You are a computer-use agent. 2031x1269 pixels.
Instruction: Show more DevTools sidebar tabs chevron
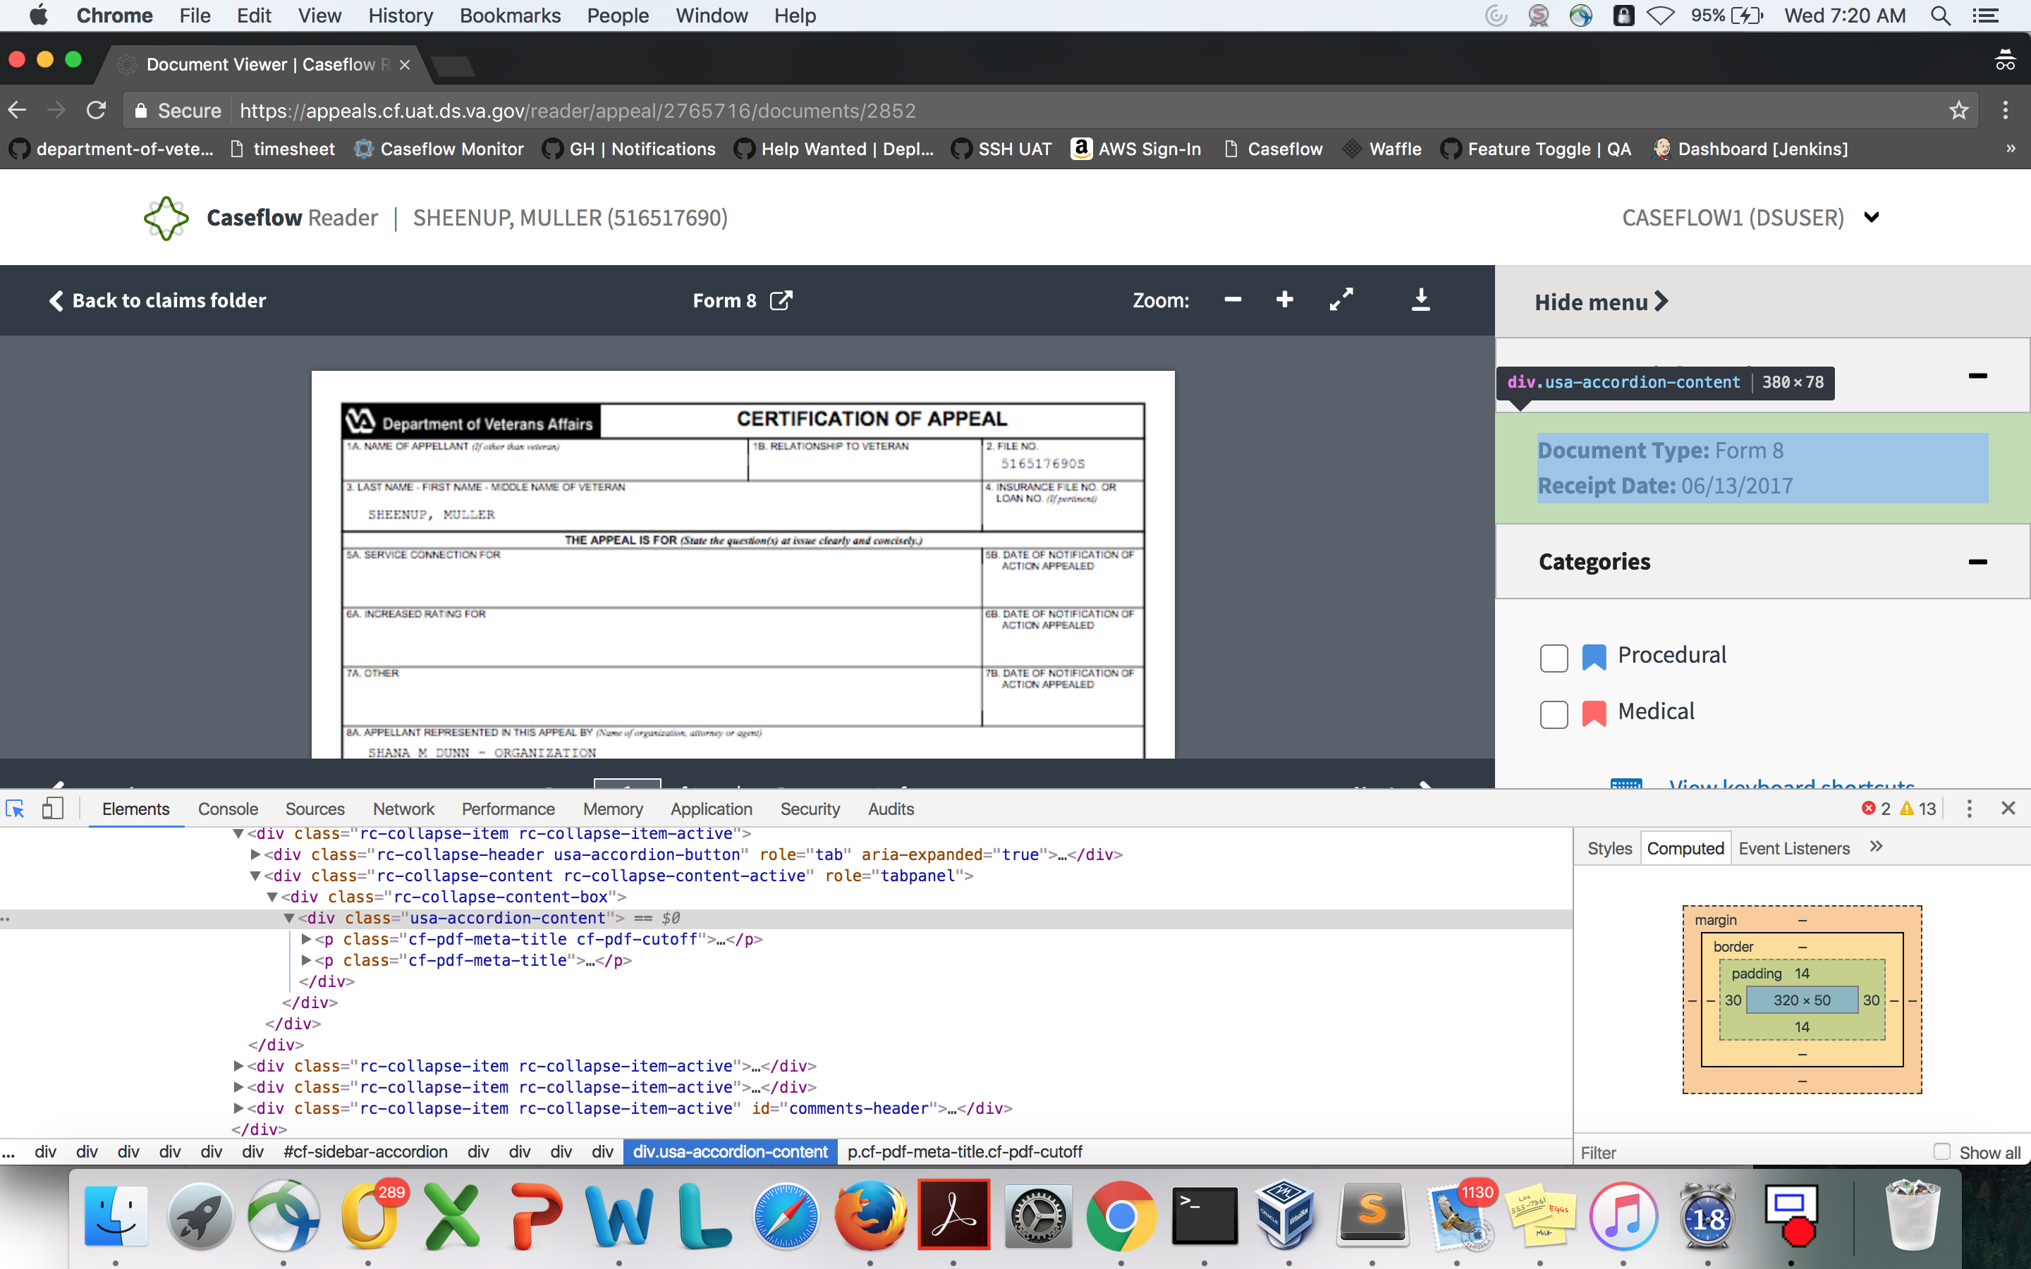(x=1877, y=847)
